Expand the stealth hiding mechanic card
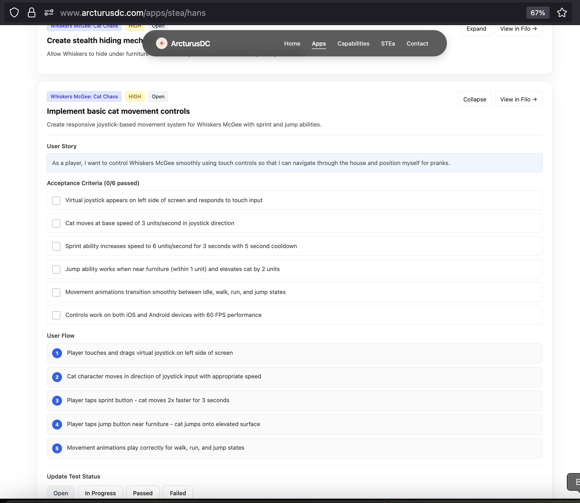The width and height of the screenshot is (580, 503). tap(476, 29)
